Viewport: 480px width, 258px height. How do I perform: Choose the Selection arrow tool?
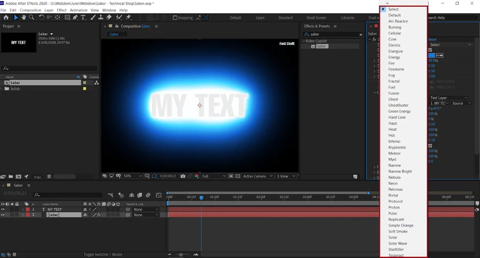pos(16,17)
